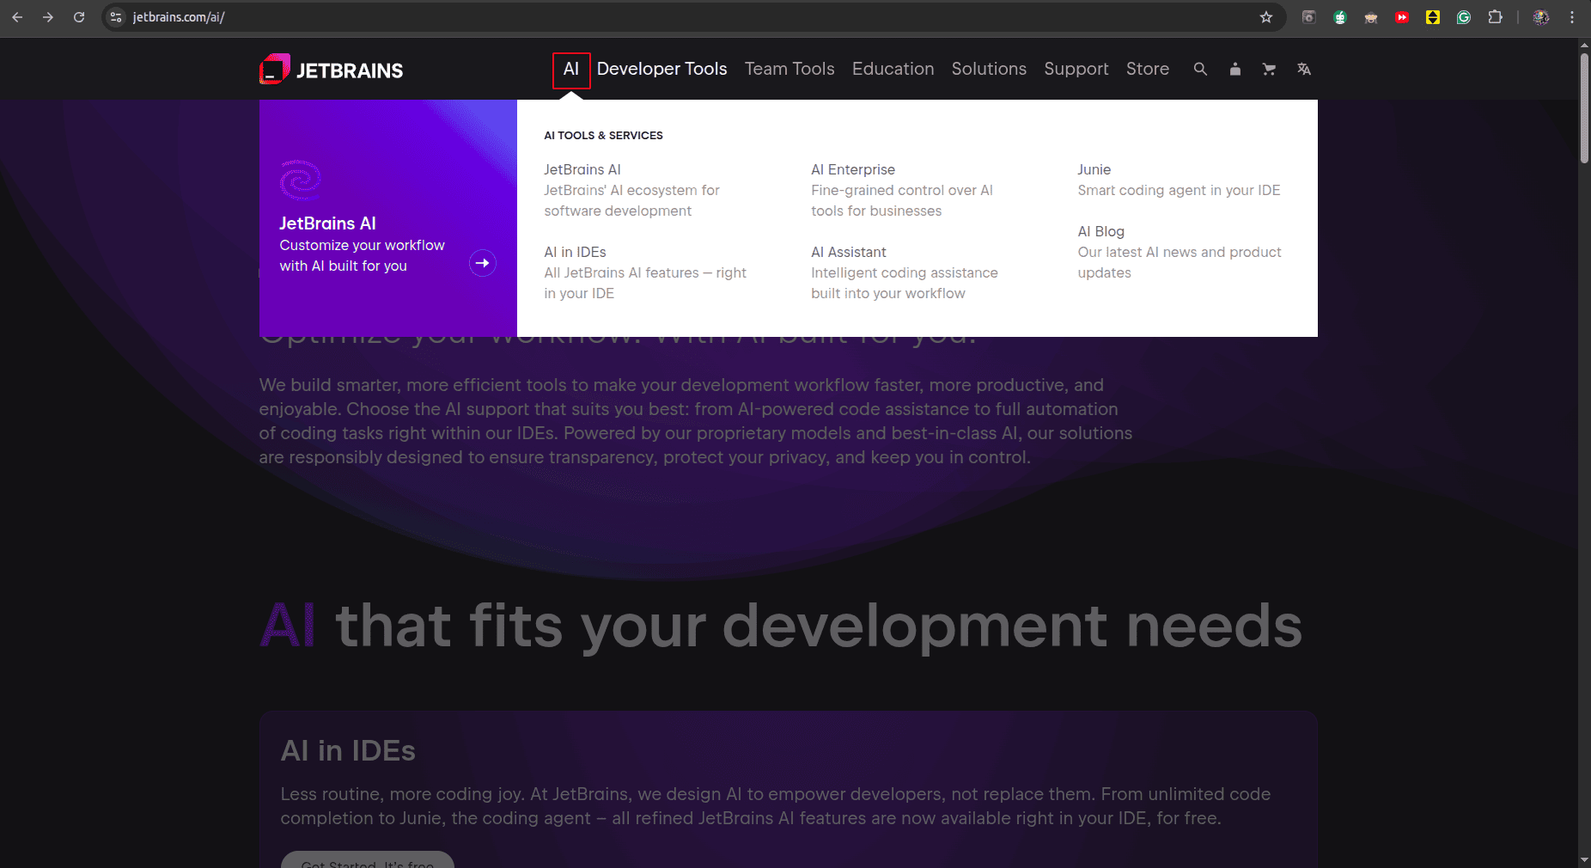Open the Team Tools menu
Screen dimensions: 1591x868
tap(789, 69)
